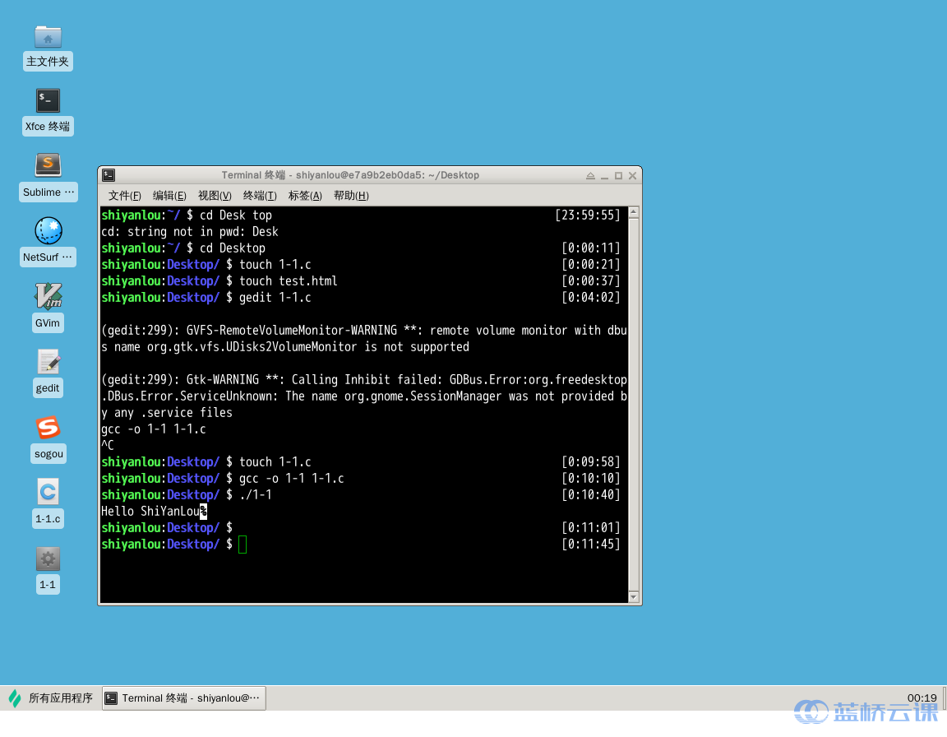Open the 编辑(E) menu
The image size is (947, 737).
coord(169,196)
